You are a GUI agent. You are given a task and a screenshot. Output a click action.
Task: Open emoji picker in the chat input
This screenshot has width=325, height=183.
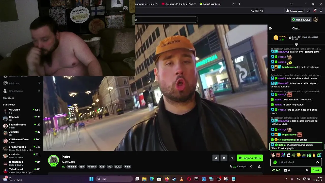coord(317,162)
